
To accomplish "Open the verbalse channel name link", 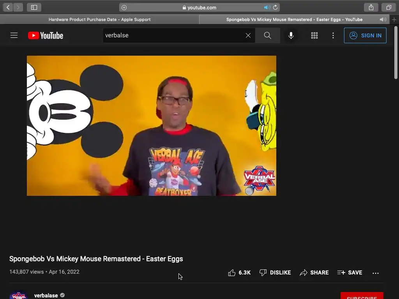I will pos(46,295).
